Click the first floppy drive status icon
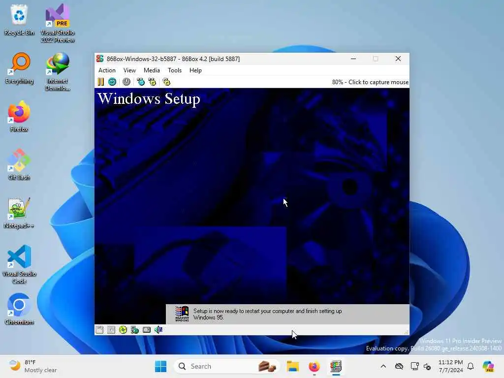504x378 pixels. [99, 330]
